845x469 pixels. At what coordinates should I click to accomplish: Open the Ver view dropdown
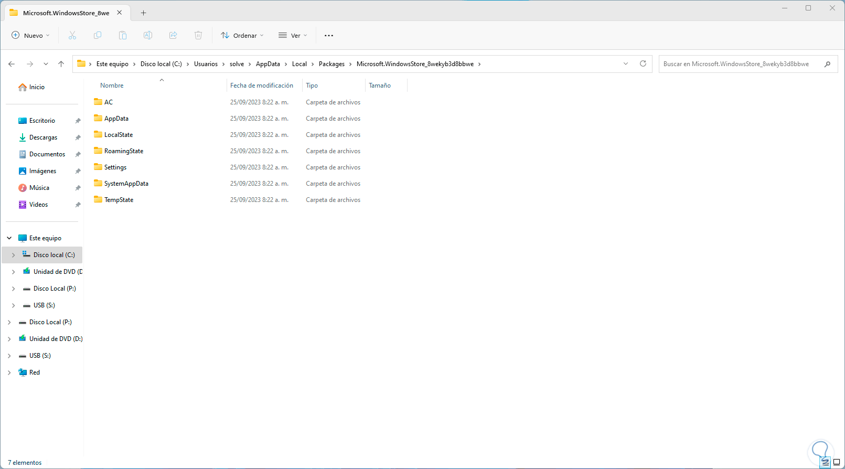[x=293, y=36]
